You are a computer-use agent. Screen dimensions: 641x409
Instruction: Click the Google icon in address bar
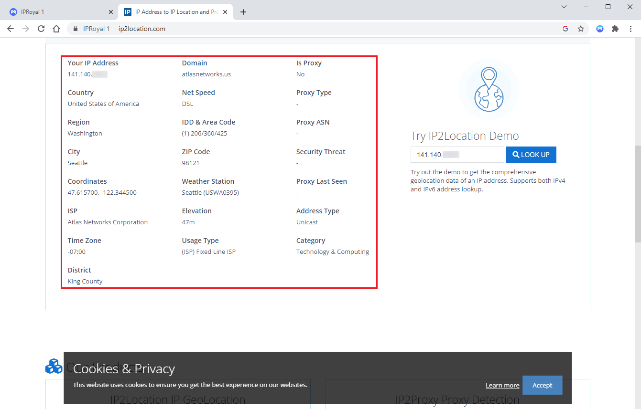click(565, 29)
